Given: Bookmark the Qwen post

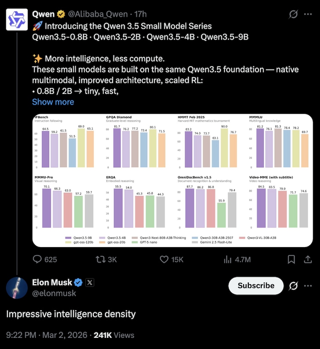Looking at the screenshot, I should tap(291, 259).
